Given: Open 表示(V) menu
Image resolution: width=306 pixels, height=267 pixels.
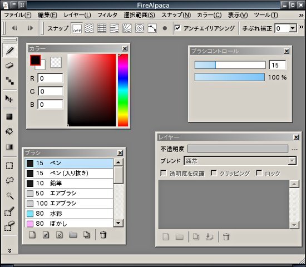Looking at the screenshot, I should [238, 15].
